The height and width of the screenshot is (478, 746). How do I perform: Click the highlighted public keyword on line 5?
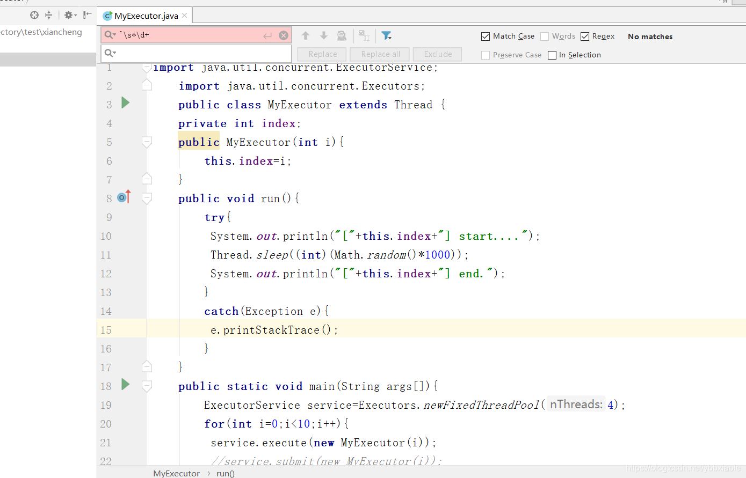pyautogui.click(x=199, y=142)
